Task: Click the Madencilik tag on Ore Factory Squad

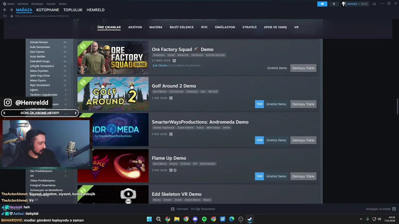Action: click(x=183, y=55)
